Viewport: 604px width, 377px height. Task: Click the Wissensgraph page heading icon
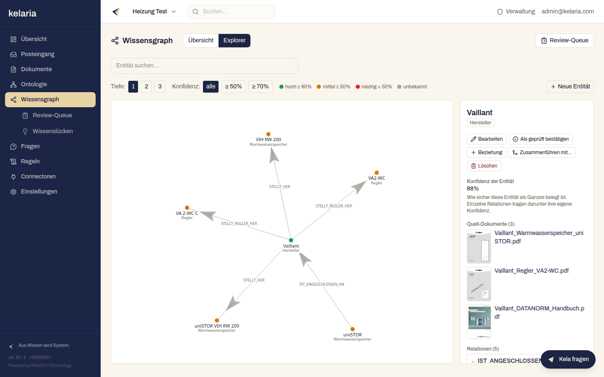(x=115, y=41)
